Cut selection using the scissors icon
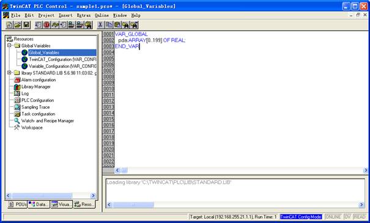 point(100,25)
